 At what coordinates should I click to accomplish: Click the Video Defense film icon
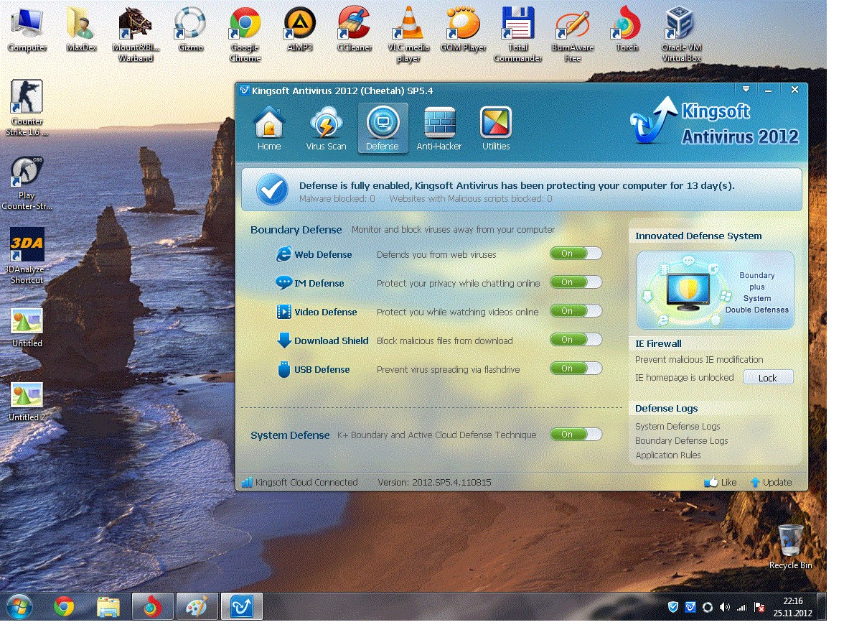point(283,312)
